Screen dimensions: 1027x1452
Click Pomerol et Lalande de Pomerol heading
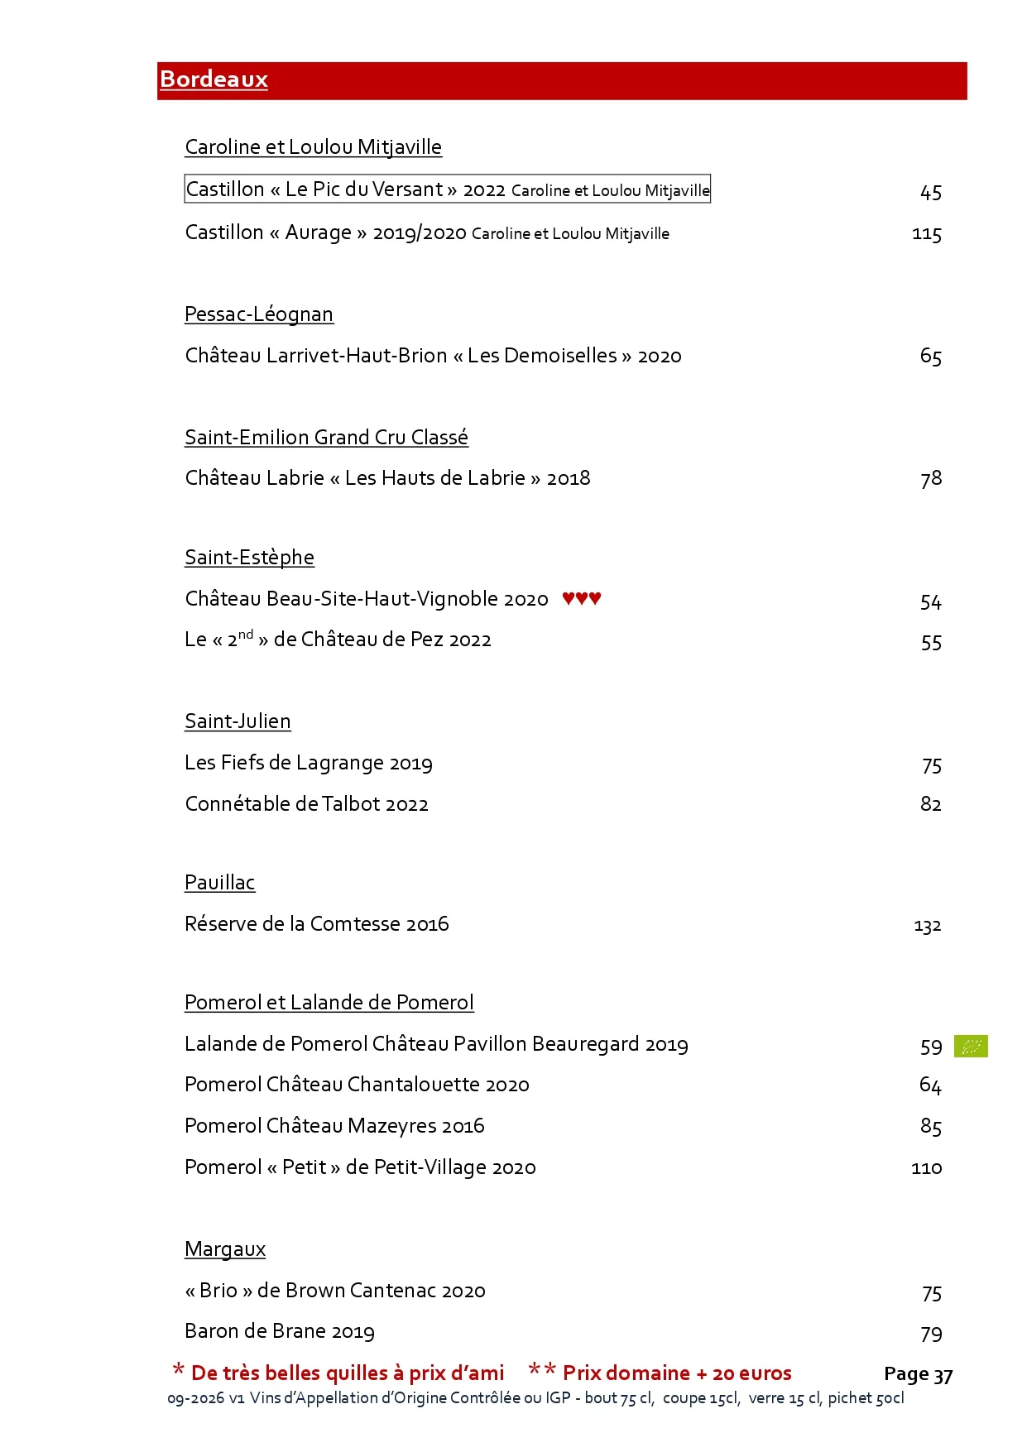(x=329, y=1003)
